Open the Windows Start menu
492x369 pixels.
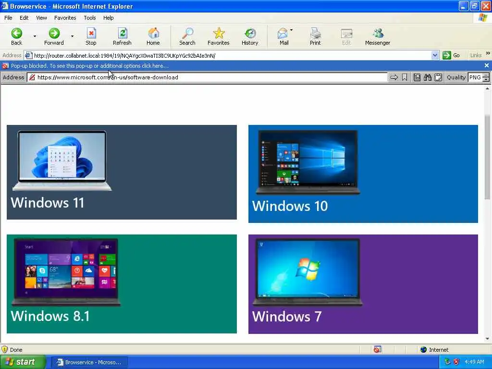(23, 362)
